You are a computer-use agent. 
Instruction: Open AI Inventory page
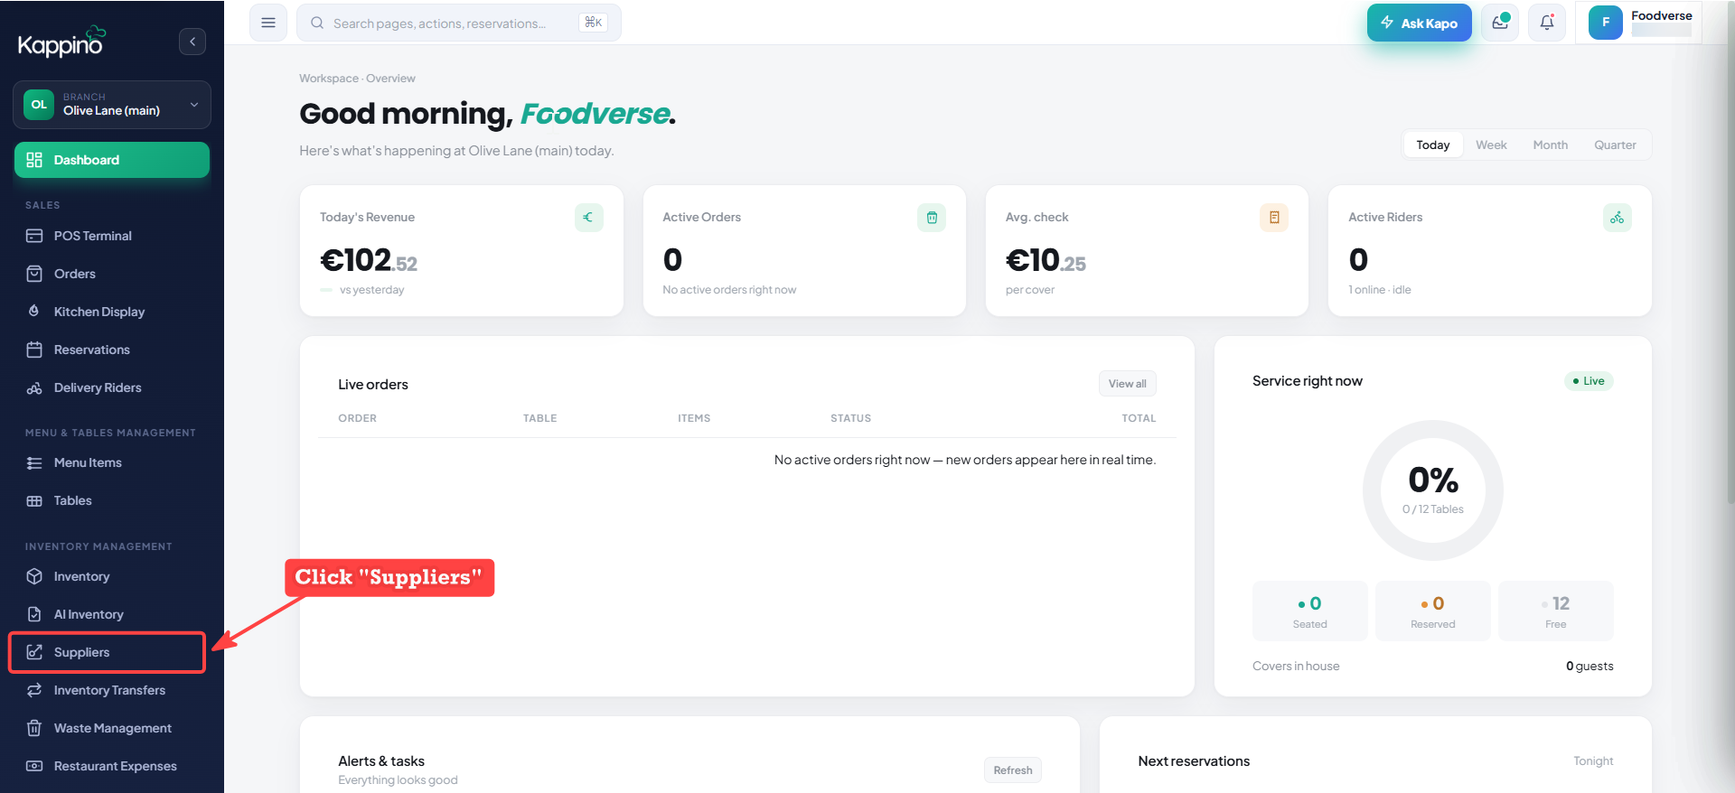(x=112, y=614)
